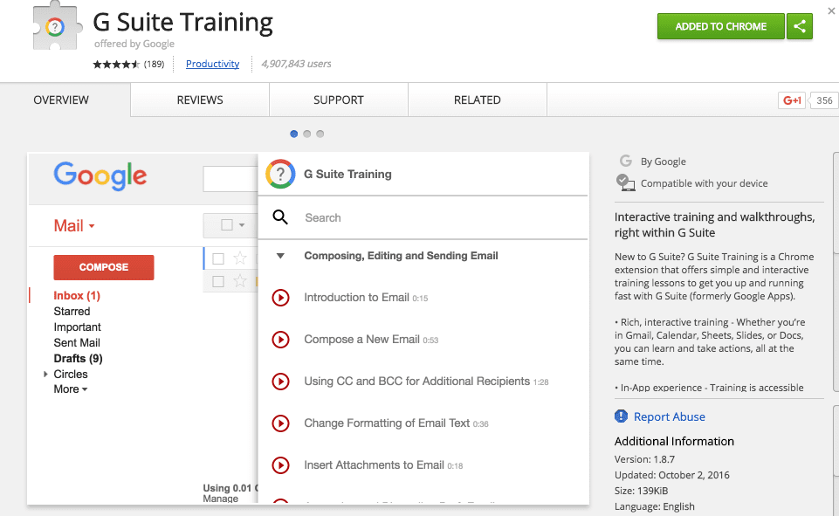Viewport: 839px width, 516px height.
Task: Click the 'Additional Information' heading
Action: pos(674,441)
